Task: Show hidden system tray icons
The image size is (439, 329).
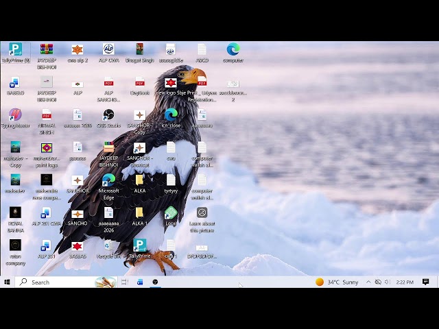Action: pos(368,282)
